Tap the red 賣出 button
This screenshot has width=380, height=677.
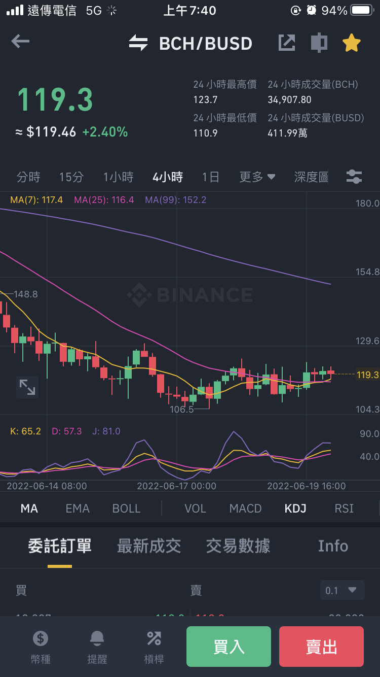(321, 647)
